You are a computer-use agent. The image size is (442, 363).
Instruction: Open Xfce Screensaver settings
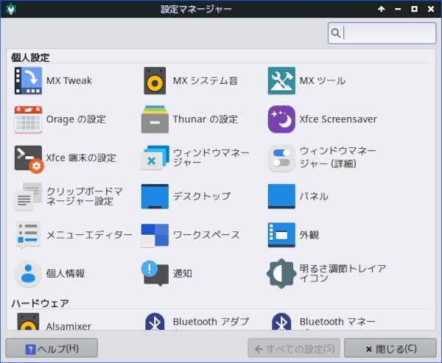tap(281, 119)
